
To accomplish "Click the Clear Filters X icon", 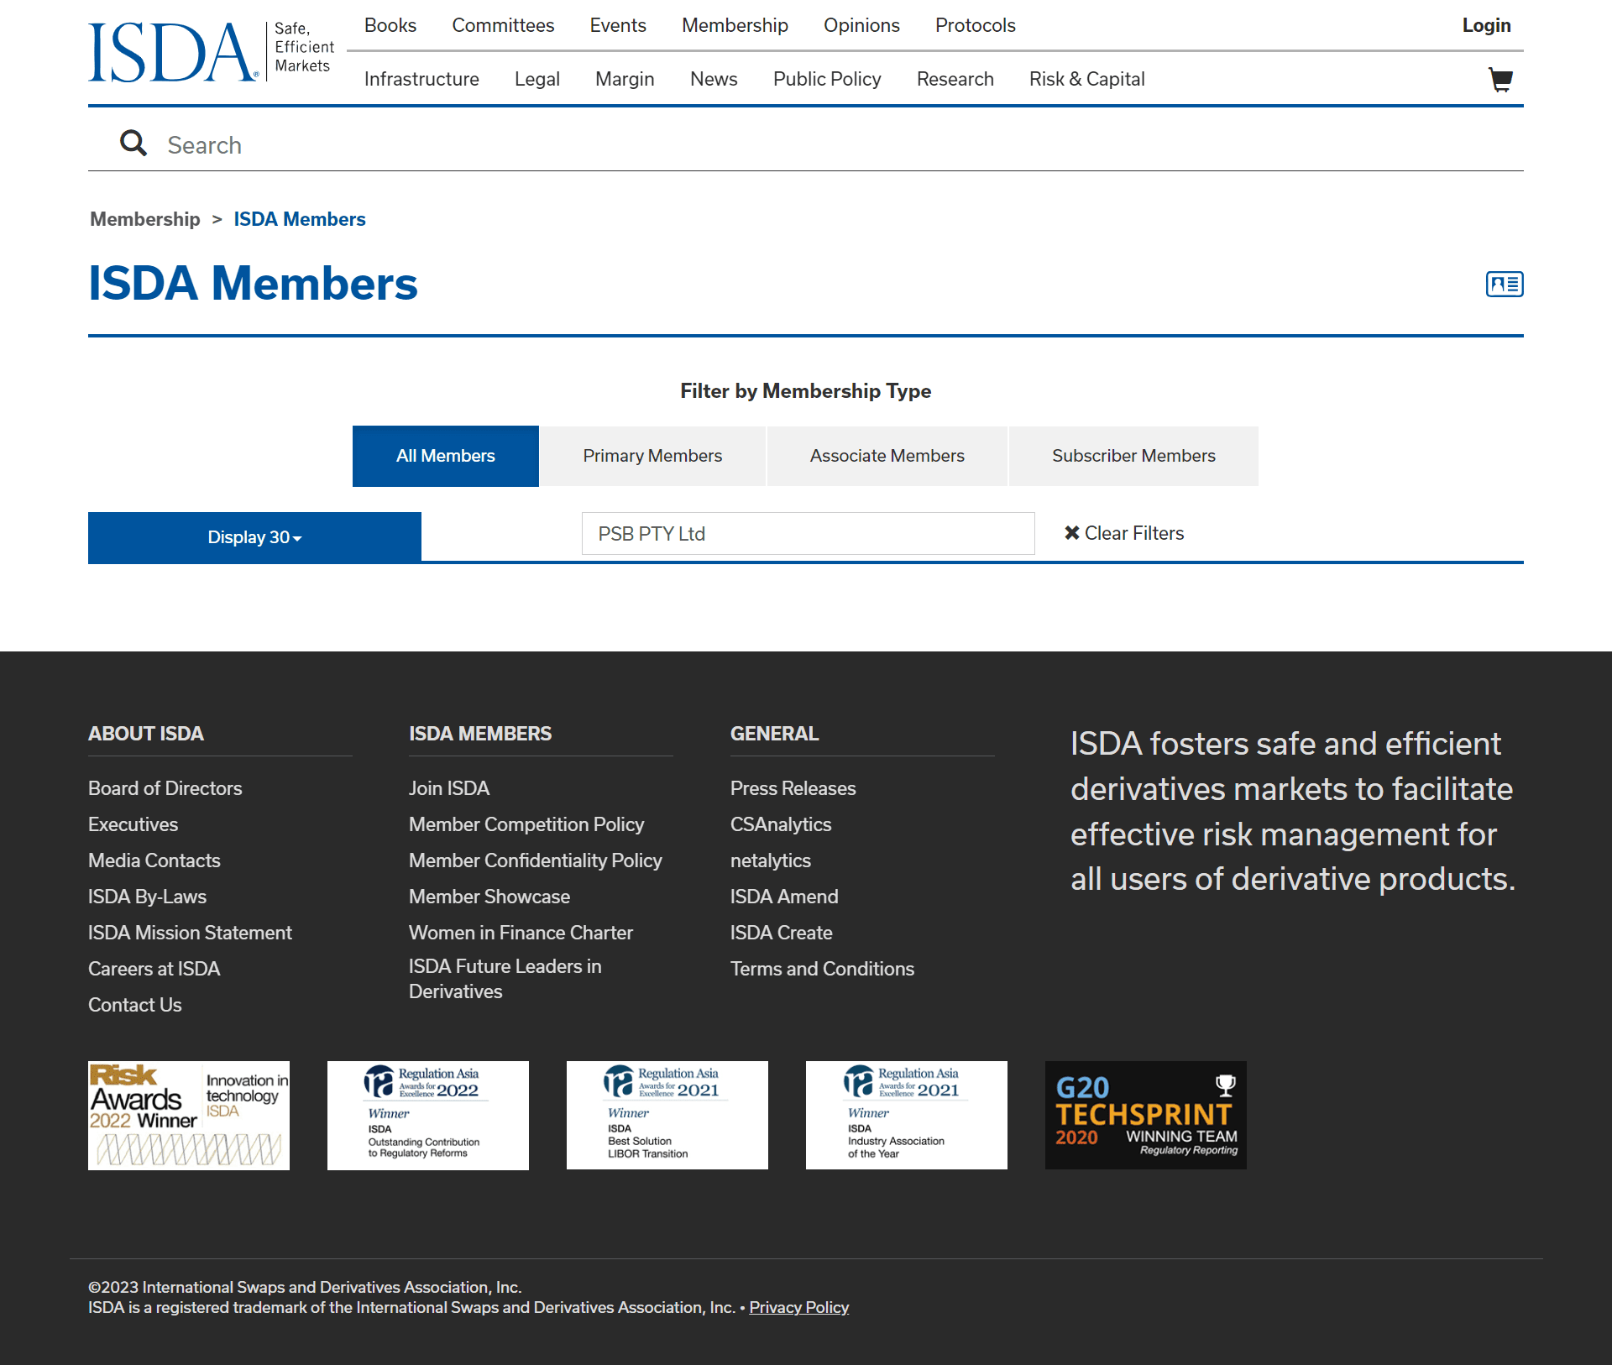I will tap(1071, 533).
